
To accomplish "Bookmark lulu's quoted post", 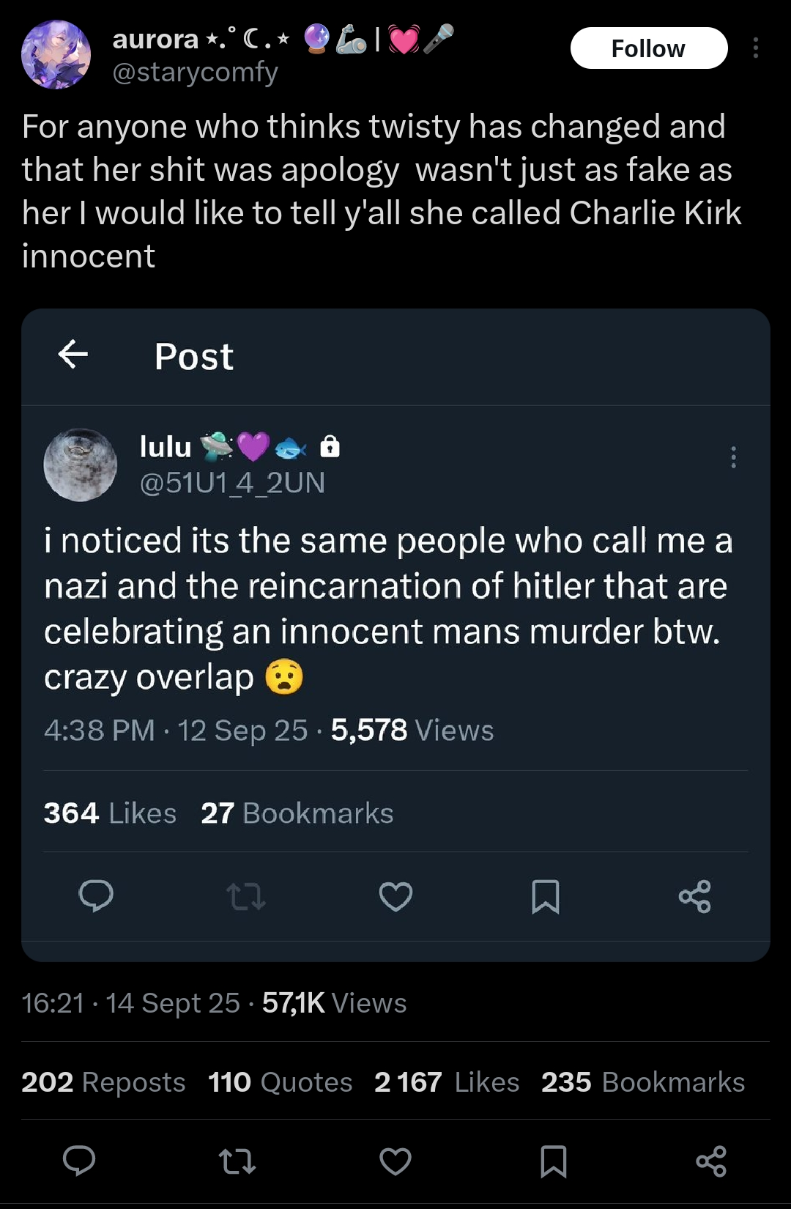I will [546, 896].
